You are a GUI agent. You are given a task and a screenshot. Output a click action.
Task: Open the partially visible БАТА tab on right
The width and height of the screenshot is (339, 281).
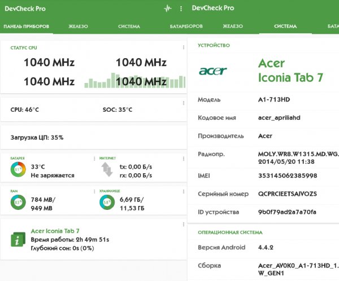tap(333, 26)
